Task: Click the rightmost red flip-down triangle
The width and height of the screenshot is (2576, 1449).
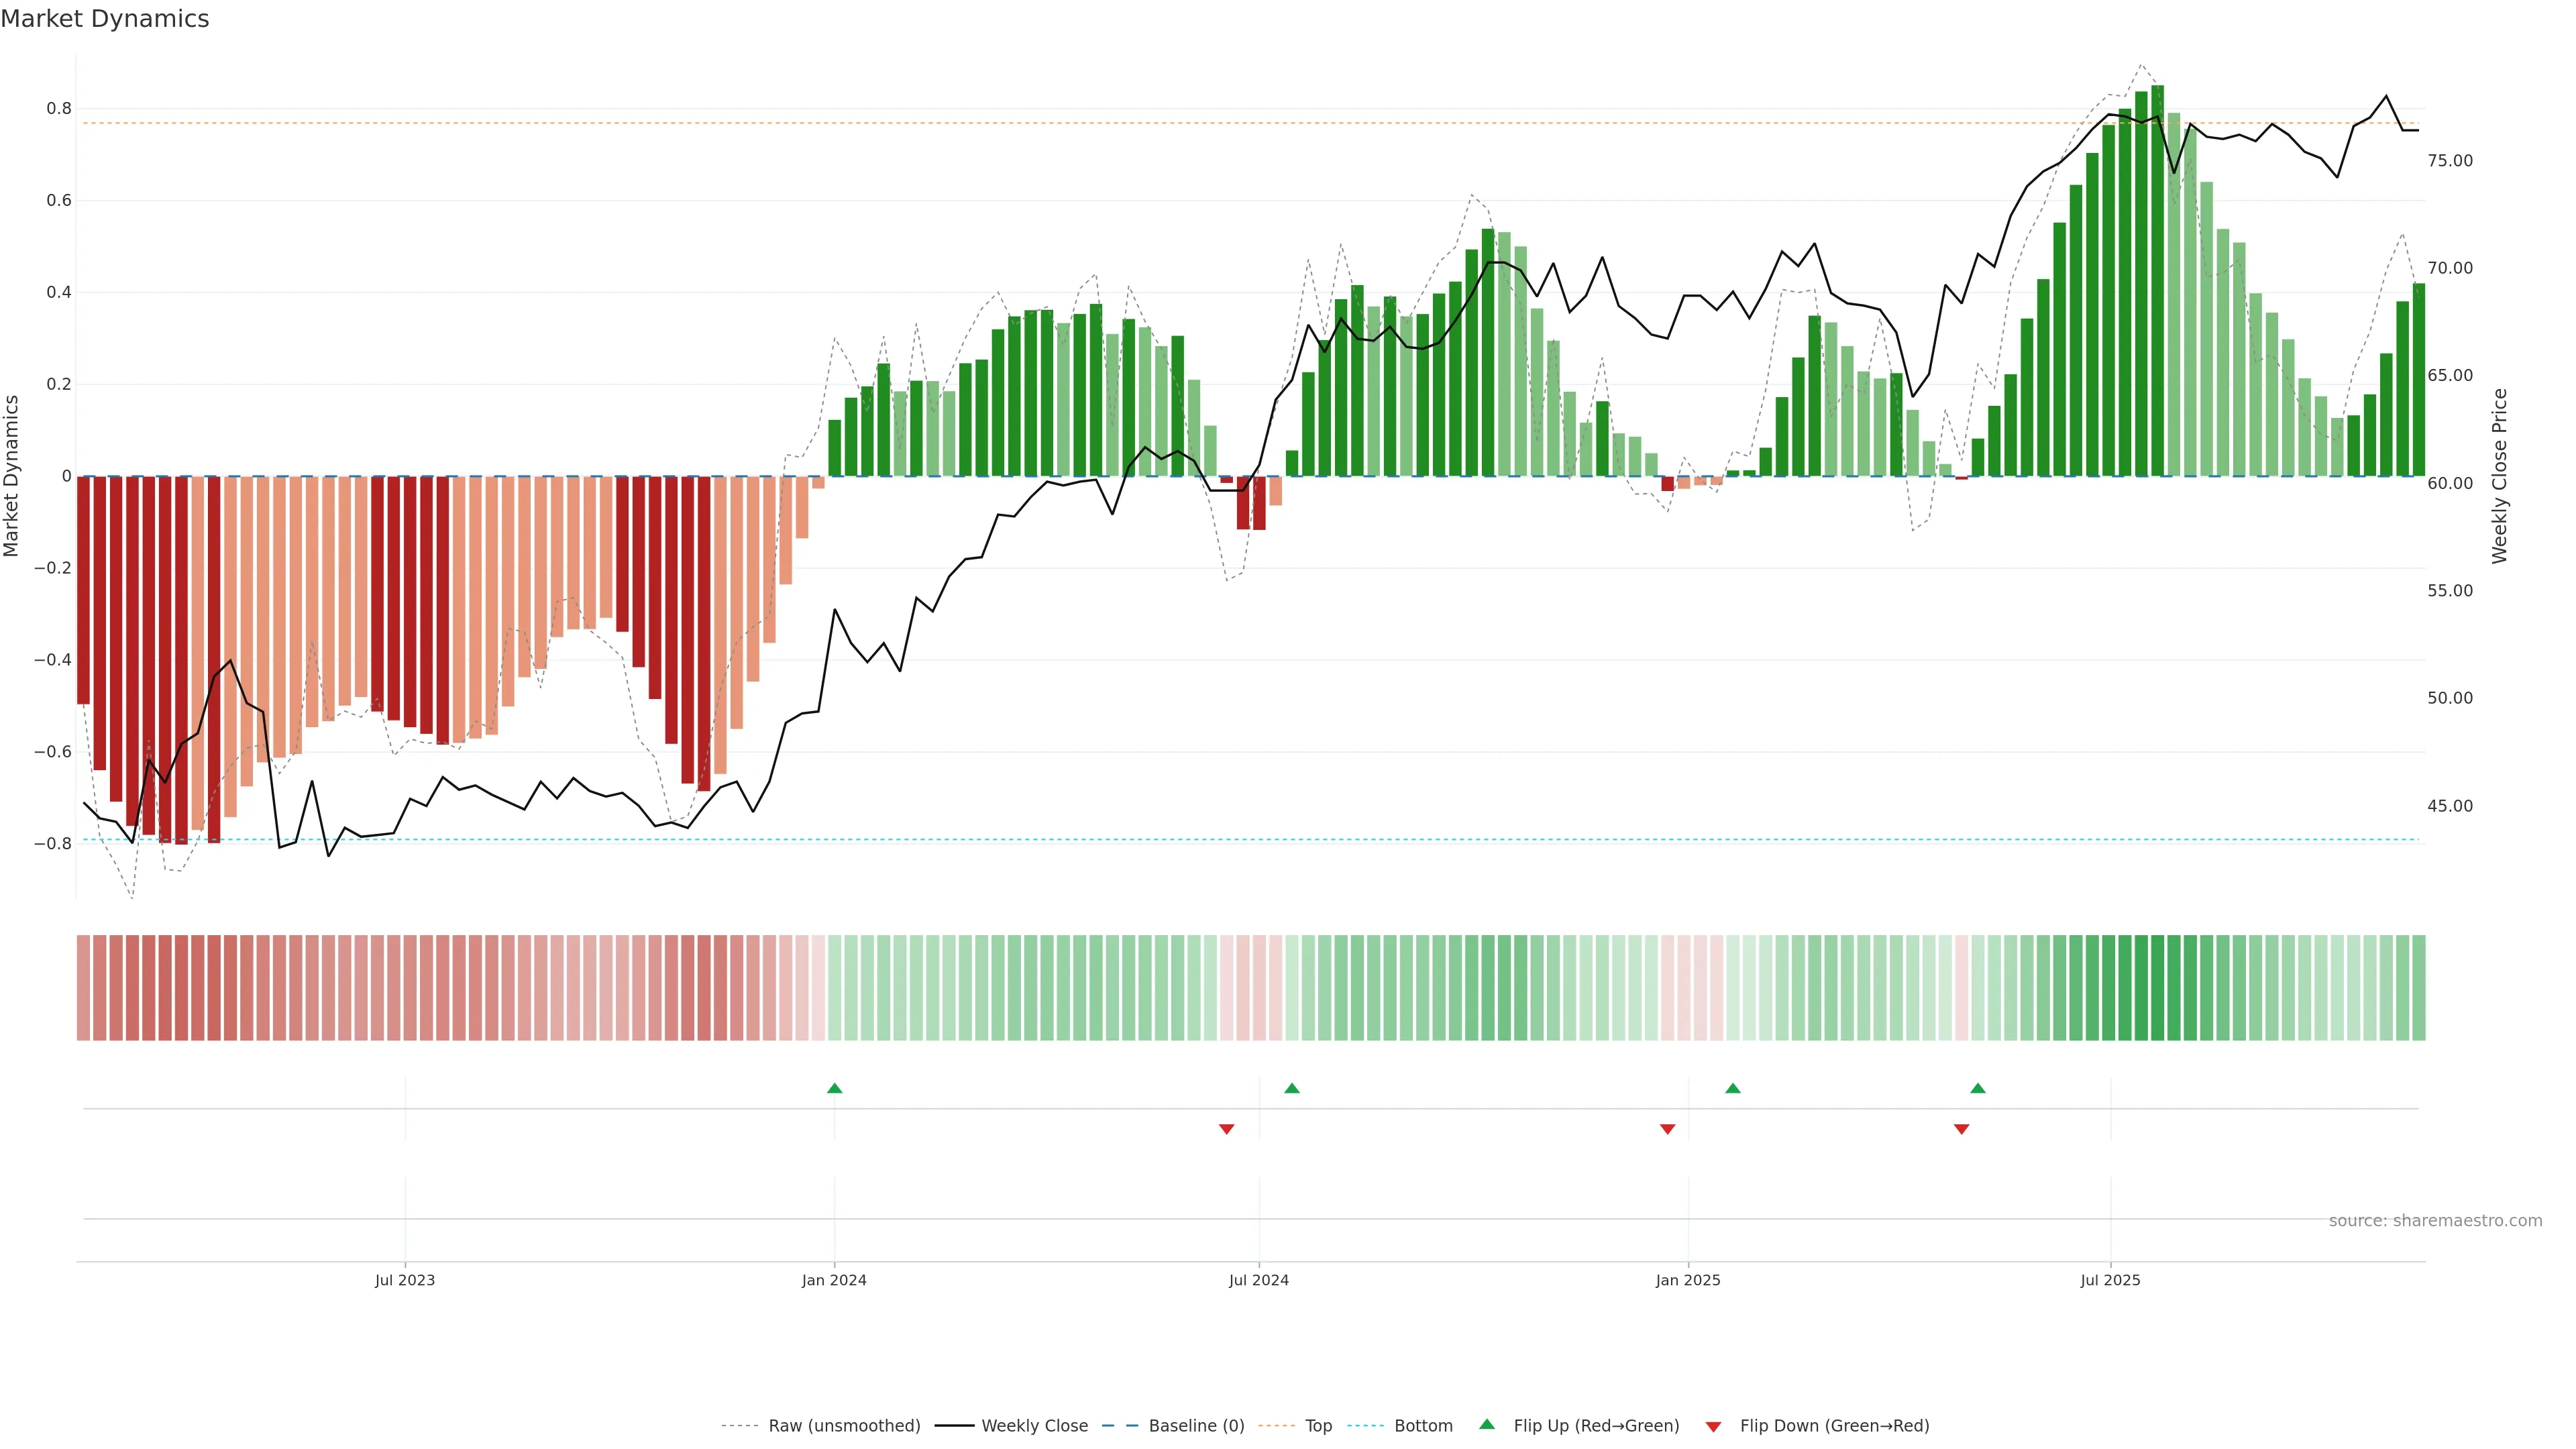Action: [x=1961, y=1129]
